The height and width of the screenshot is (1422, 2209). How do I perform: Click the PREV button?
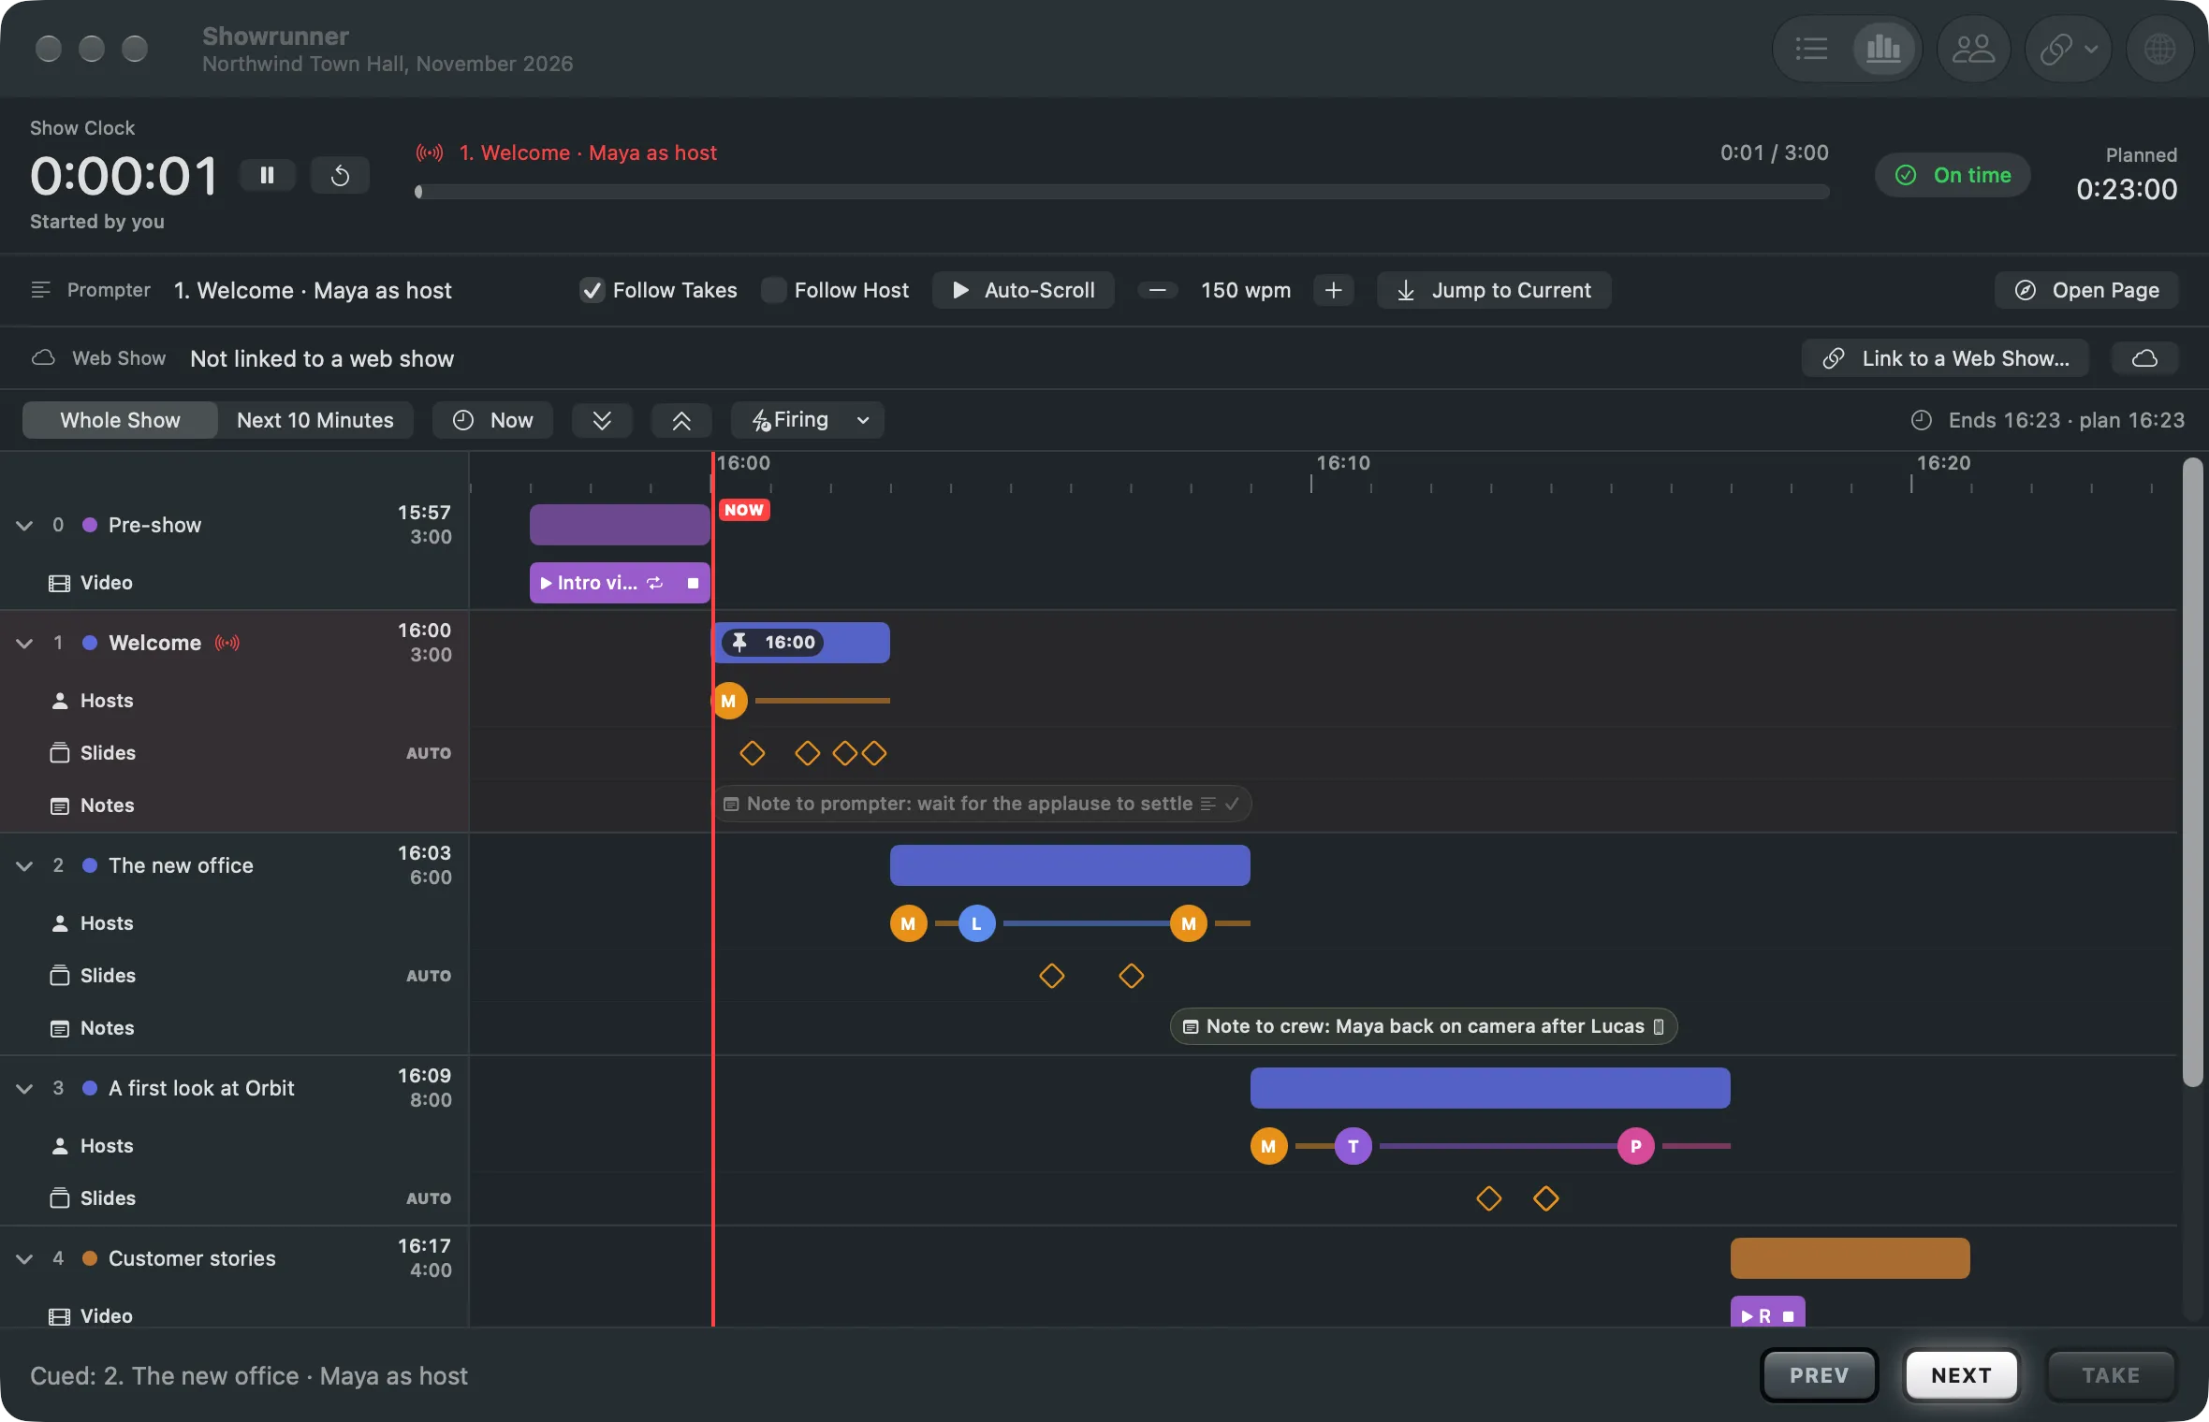pos(1819,1375)
